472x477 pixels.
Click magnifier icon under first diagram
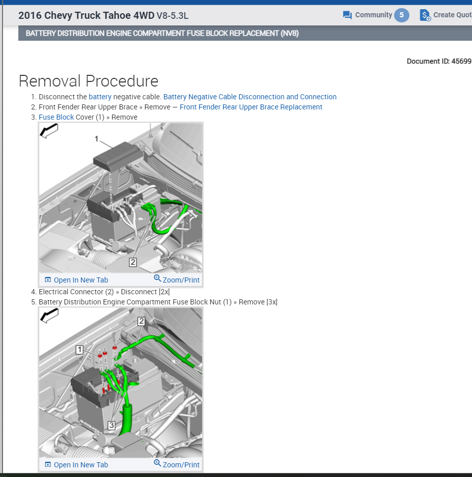[157, 278]
